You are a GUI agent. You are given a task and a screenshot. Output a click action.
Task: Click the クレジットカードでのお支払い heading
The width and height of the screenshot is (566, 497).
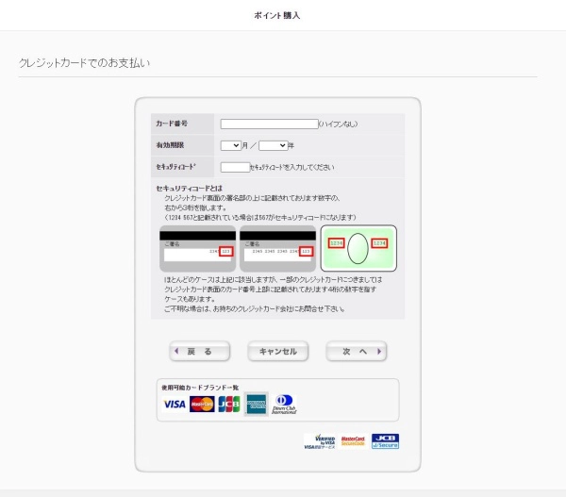[85, 63]
